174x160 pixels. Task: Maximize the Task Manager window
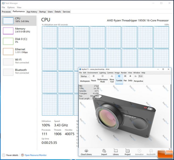(x=161, y=3)
